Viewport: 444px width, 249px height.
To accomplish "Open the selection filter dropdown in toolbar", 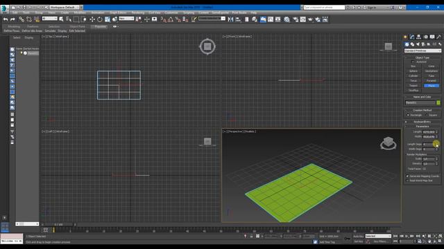I will pyautogui.click(x=49, y=19).
